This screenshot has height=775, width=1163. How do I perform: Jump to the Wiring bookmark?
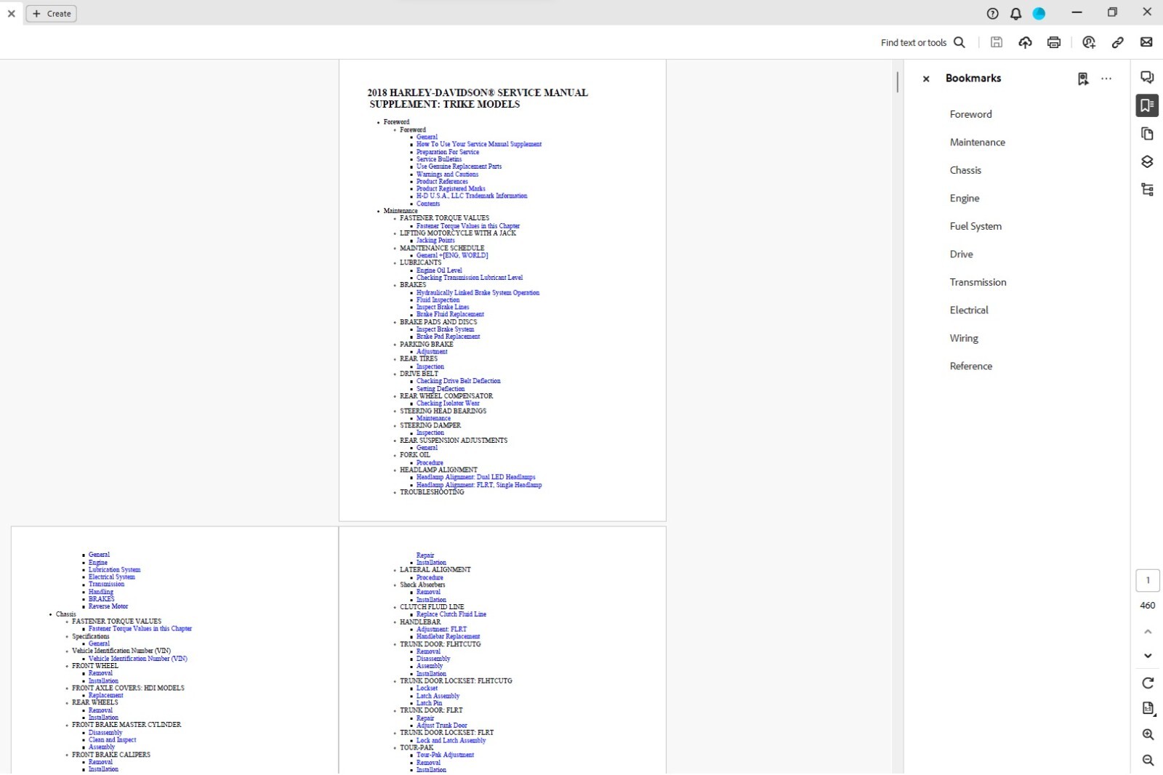click(964, 338)
